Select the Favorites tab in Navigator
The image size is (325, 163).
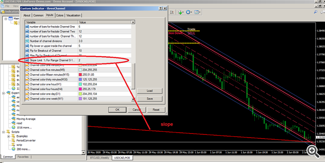(23, 157)
